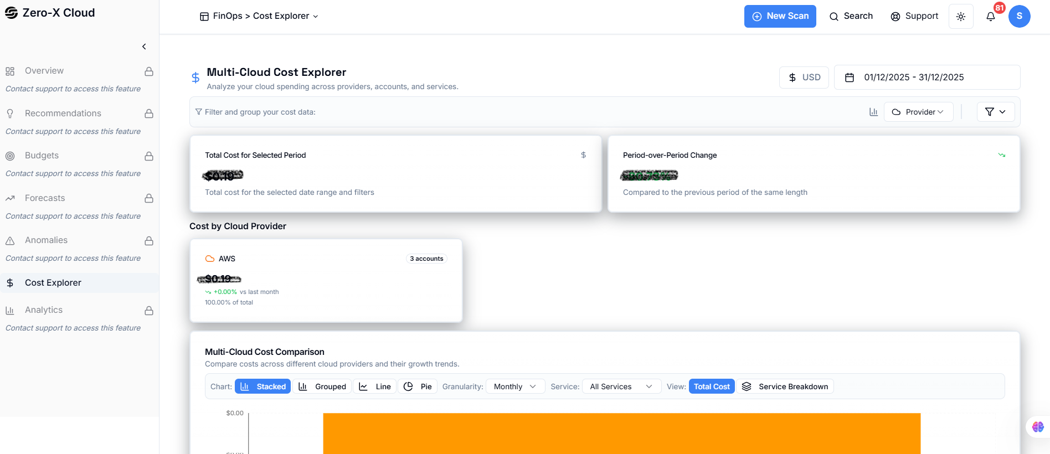
Task: Click the Budgets lock icon
Action: pos(149,156)
